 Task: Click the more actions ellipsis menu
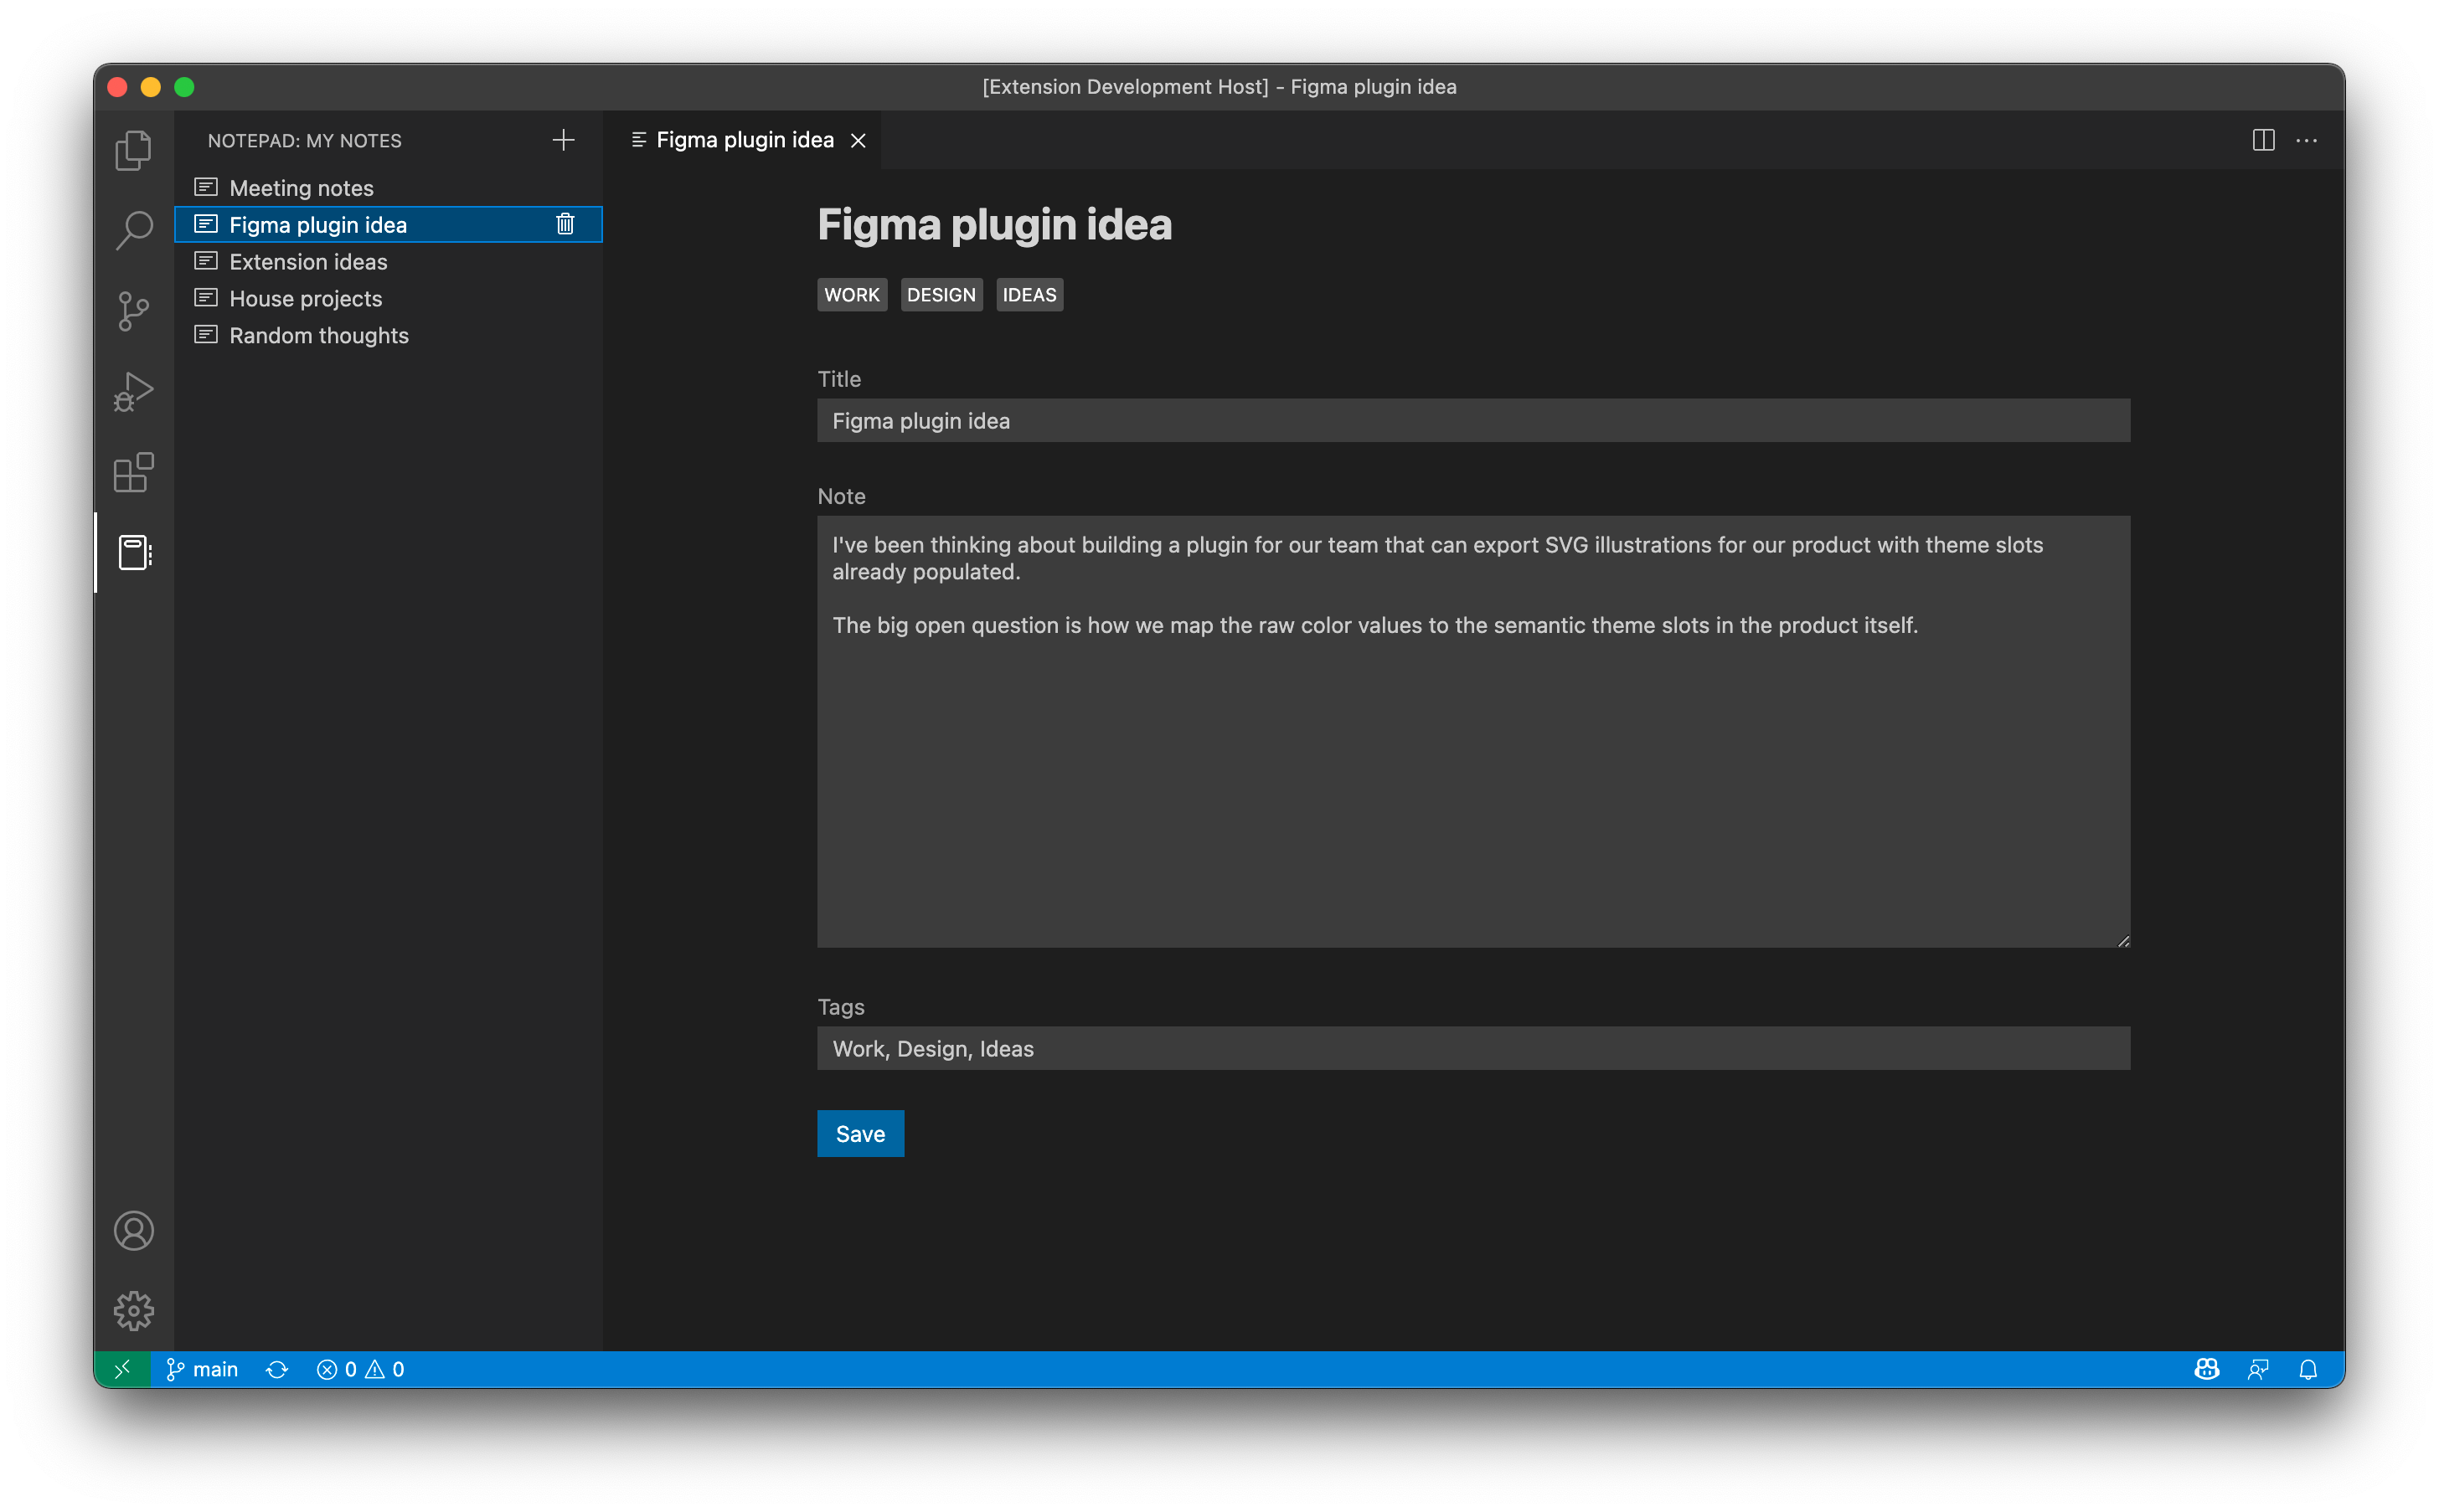pyautogui.click(x=2307, y=139)
